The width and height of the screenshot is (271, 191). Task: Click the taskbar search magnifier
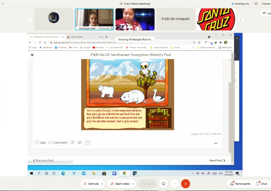[39, 173]
